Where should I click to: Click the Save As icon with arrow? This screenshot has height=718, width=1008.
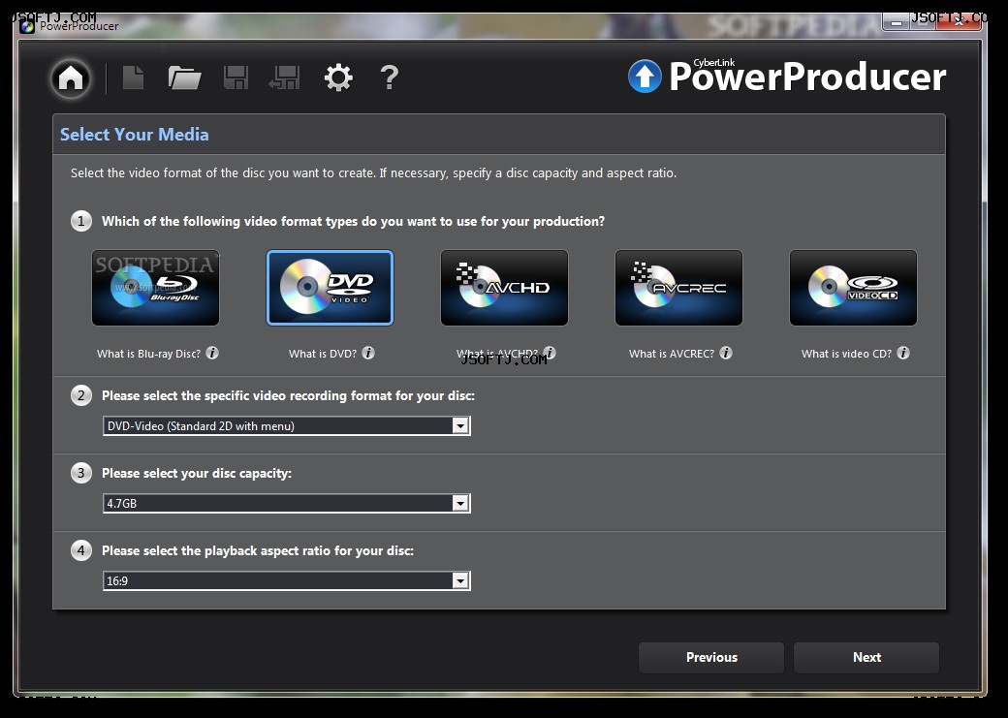click(x=285, y=78)
